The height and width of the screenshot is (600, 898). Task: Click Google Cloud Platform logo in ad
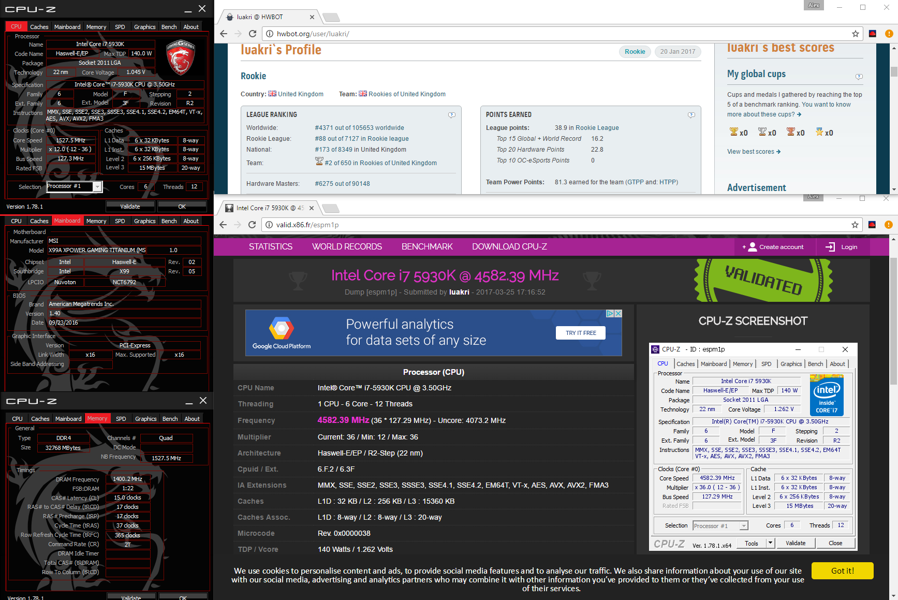282,333
